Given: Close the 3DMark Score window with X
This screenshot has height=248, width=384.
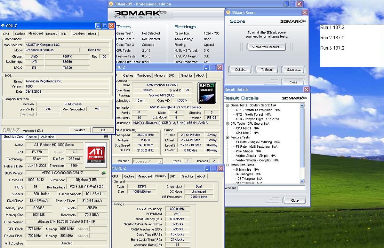Looking at the screenshot, I should (x=305, y=12).
